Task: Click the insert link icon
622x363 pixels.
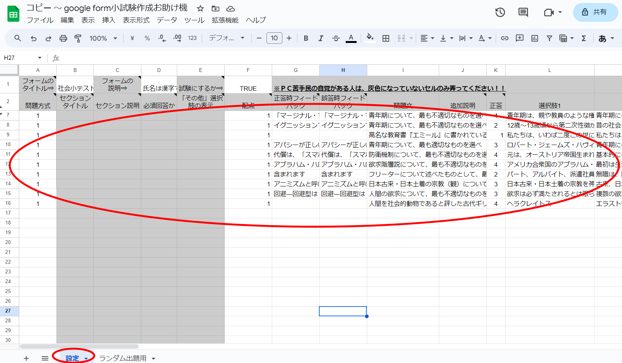Action: click(x=504, y=38)
